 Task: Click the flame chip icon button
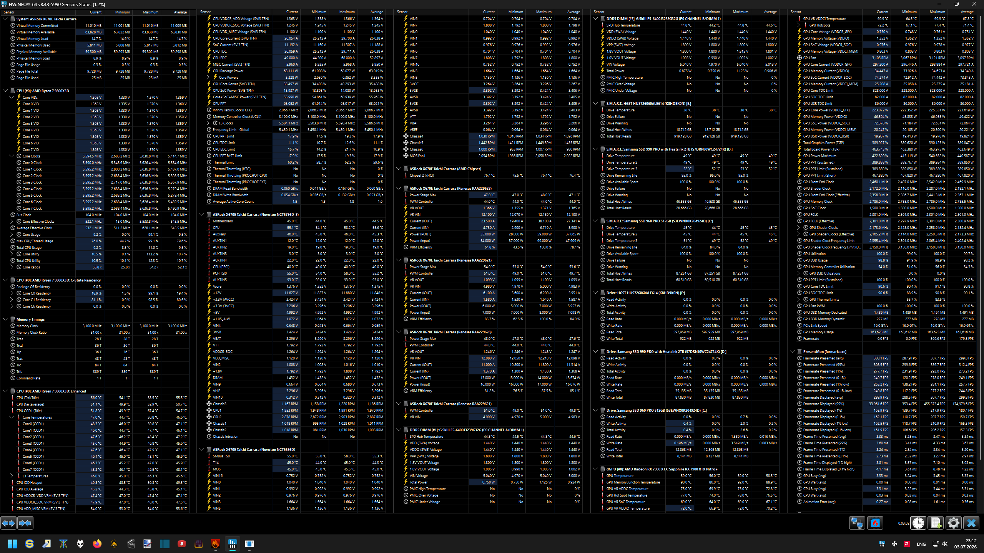tap(875, 523)
